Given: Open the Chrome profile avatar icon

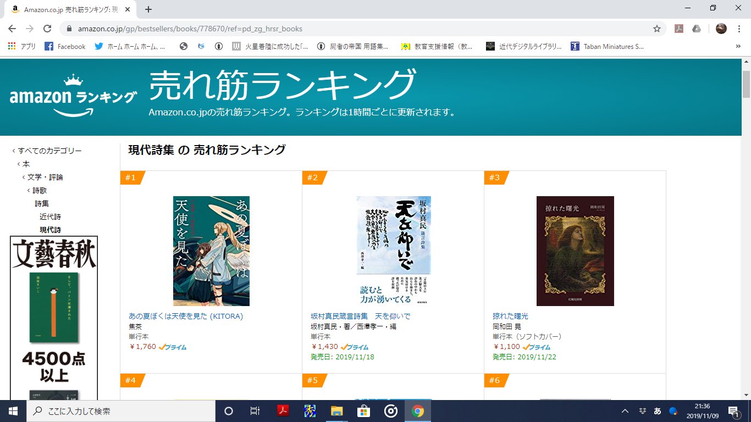Looking at the screenshot, I should click(x=721, y=29).
